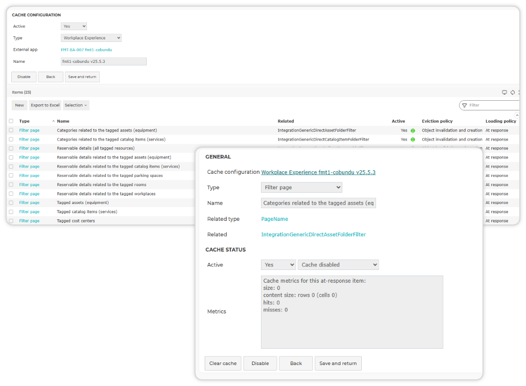Click the sort arrow beside the Name column
Image resolution: width=526 pixels, height=386 pixels.
53,121
